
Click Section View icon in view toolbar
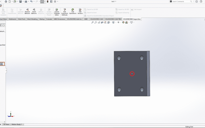tap(102, 22)
